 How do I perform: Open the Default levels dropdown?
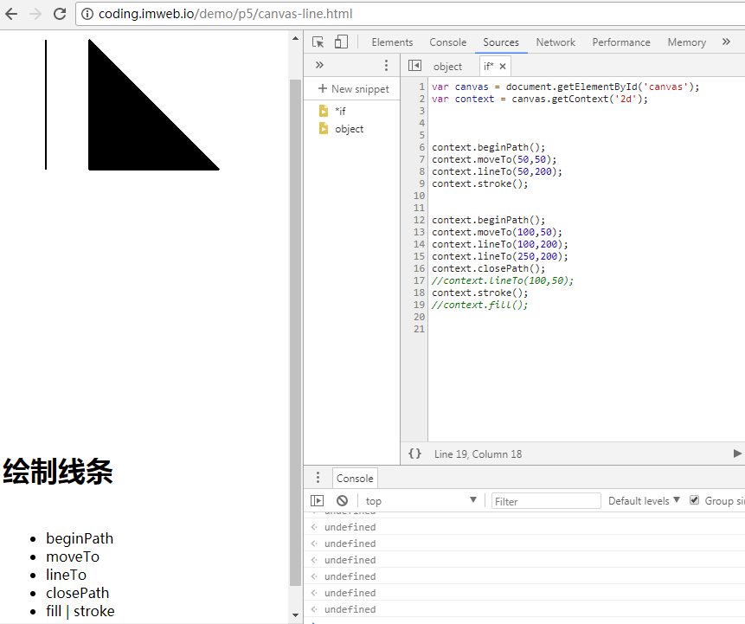pyautogui.click(x=644, y=500)
